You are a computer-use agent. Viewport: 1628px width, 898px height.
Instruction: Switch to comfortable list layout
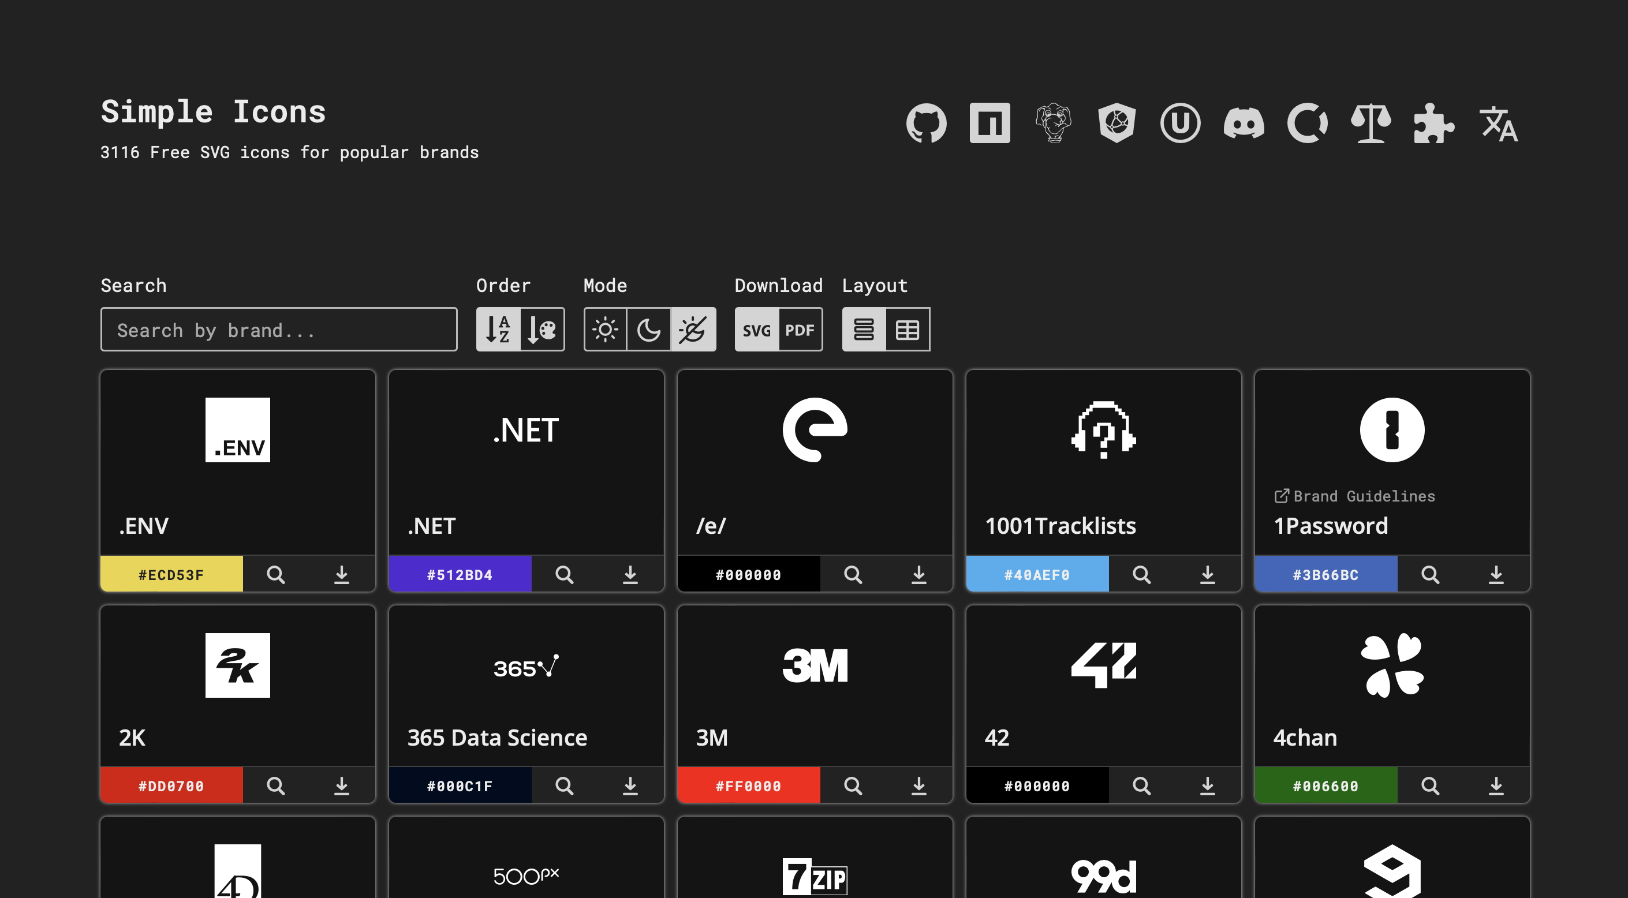coord(864,329)
